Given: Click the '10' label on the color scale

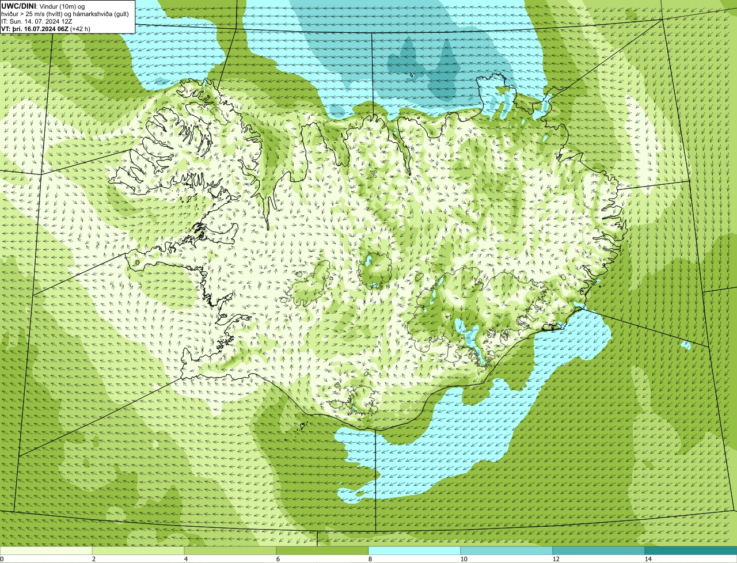Looking at the screenshot, I should 463,559.
